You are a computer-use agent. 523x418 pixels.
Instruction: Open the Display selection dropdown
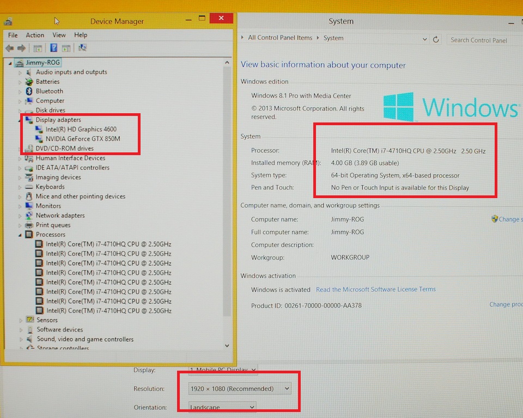pos(223,370)
